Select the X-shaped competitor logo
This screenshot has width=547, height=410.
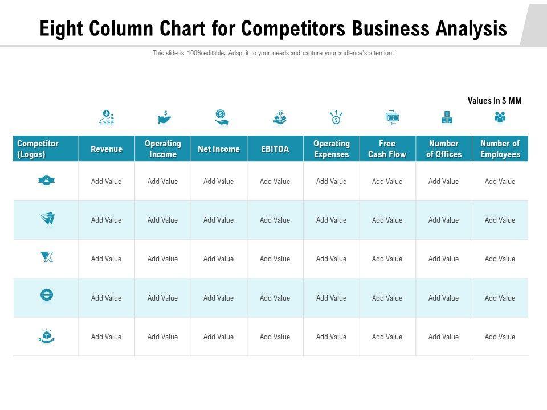(47, 257)
